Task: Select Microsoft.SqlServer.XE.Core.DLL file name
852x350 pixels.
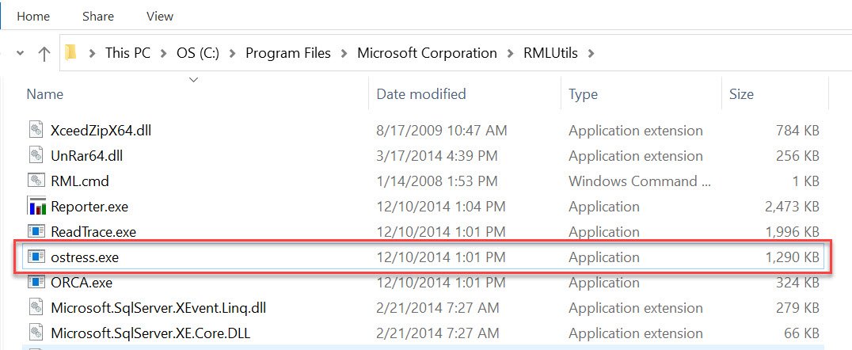Action: pos(150,333)
